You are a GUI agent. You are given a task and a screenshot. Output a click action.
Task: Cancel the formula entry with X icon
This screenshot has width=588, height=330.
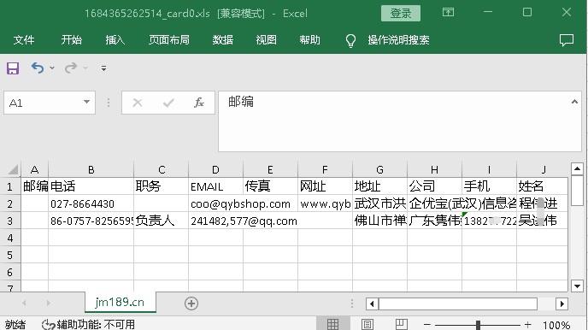[x=138, y=103]
